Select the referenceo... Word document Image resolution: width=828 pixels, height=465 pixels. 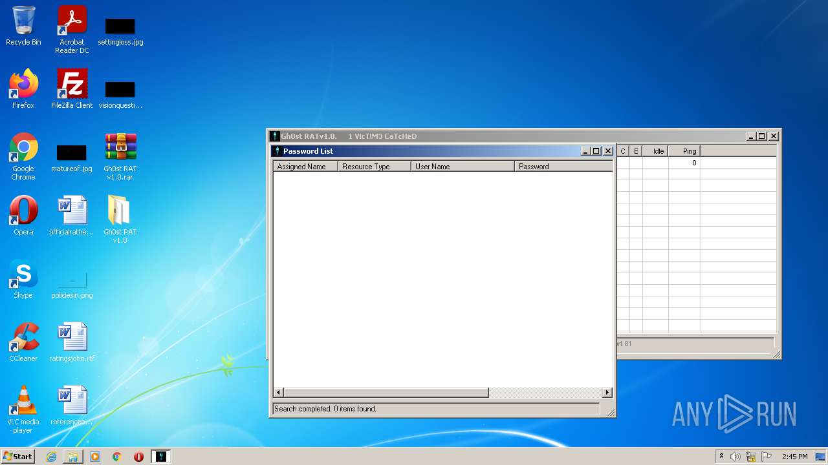[x=72, y=406]
